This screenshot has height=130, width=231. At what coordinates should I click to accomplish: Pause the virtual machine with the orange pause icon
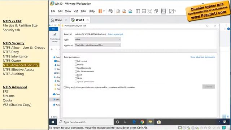coord(100,11)
